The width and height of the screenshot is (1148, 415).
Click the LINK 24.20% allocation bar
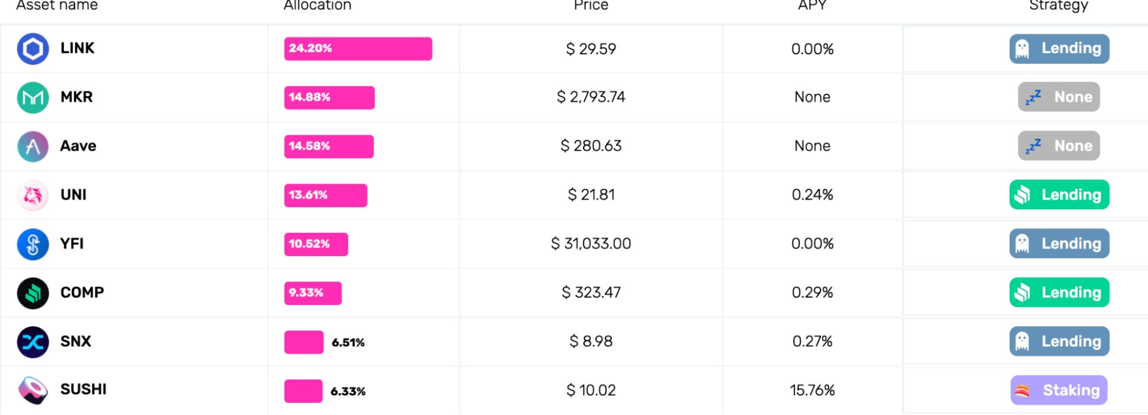click(x=358, y=49)
